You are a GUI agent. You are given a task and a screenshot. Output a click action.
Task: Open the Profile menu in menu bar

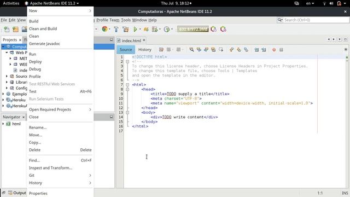102,20
